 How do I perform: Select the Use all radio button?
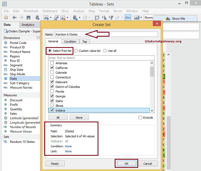tap(105, 51)
